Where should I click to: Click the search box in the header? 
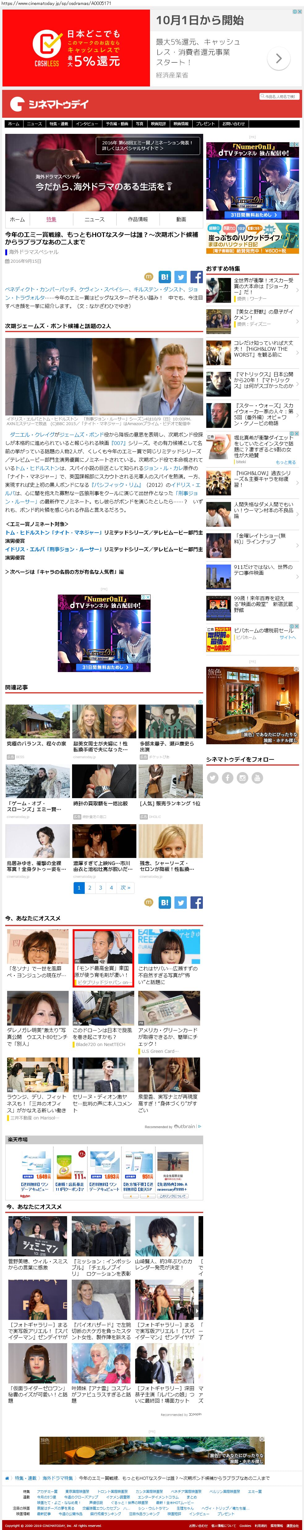point(279,96)
